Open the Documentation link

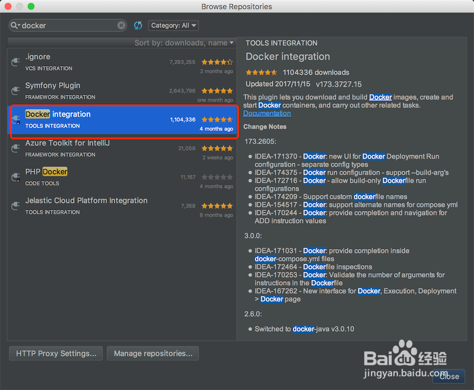coord(267,113)
